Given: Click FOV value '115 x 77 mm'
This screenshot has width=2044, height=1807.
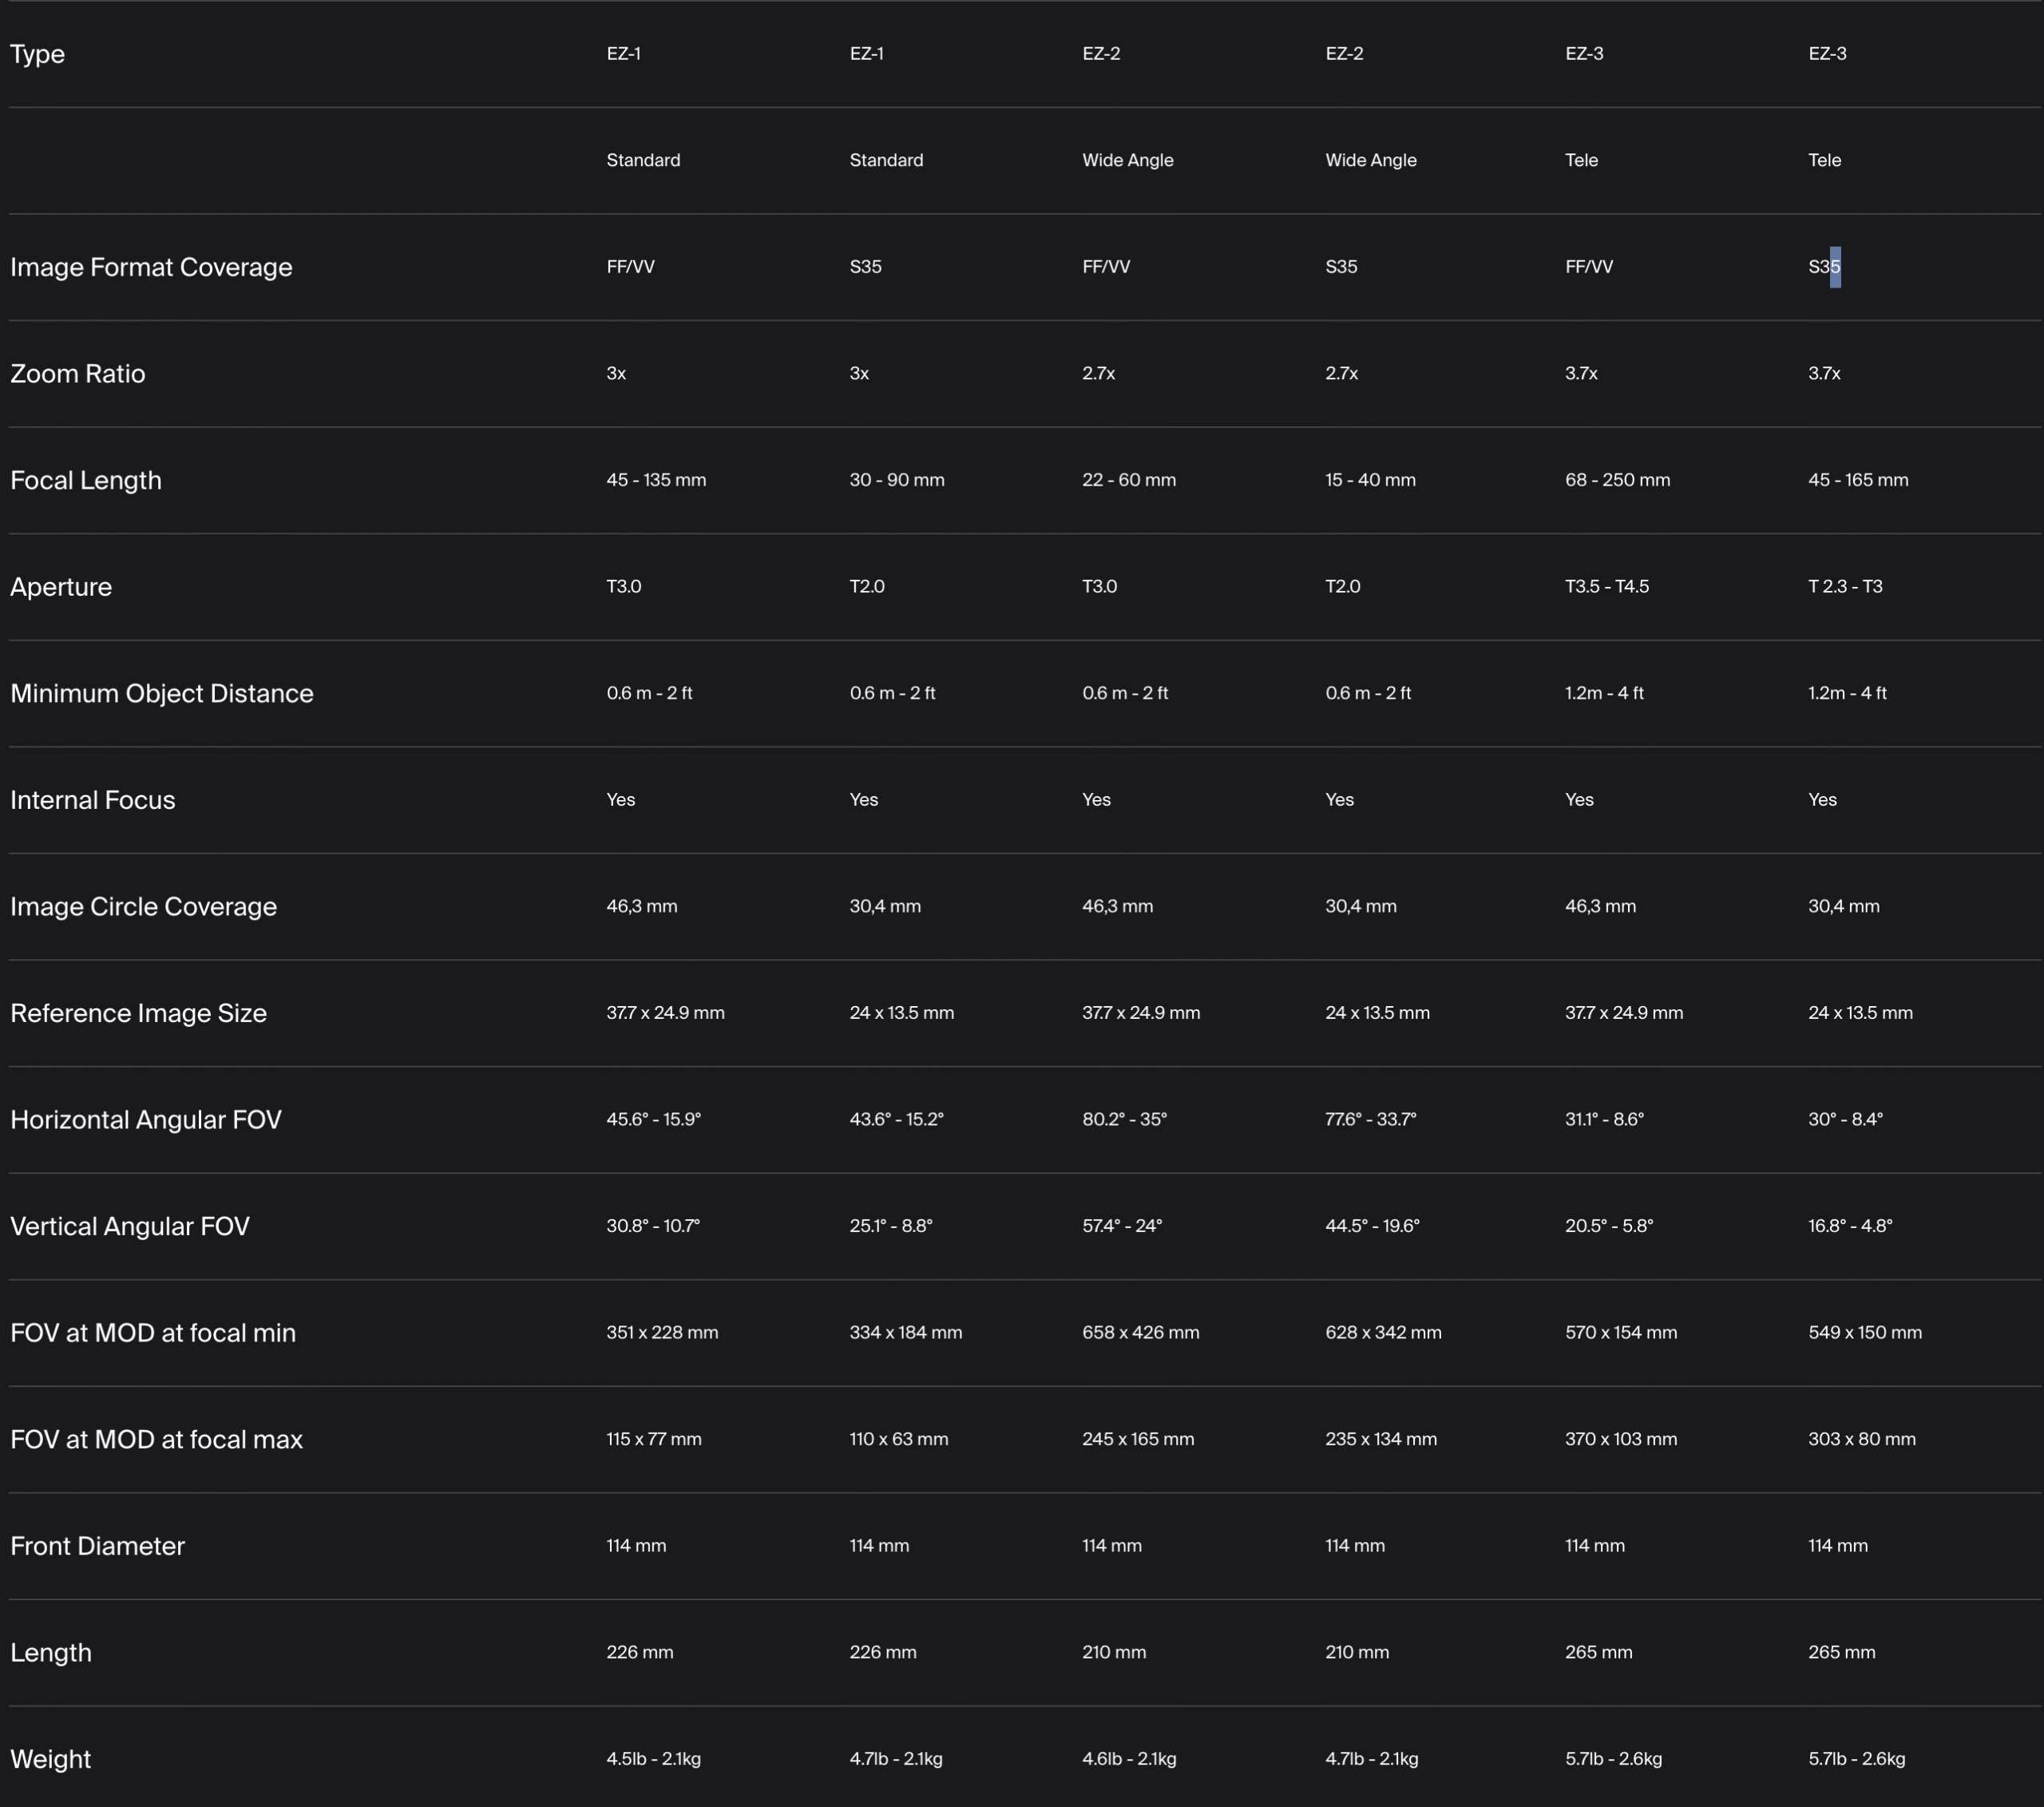Looking at the screenshot, I should 654,1439.
